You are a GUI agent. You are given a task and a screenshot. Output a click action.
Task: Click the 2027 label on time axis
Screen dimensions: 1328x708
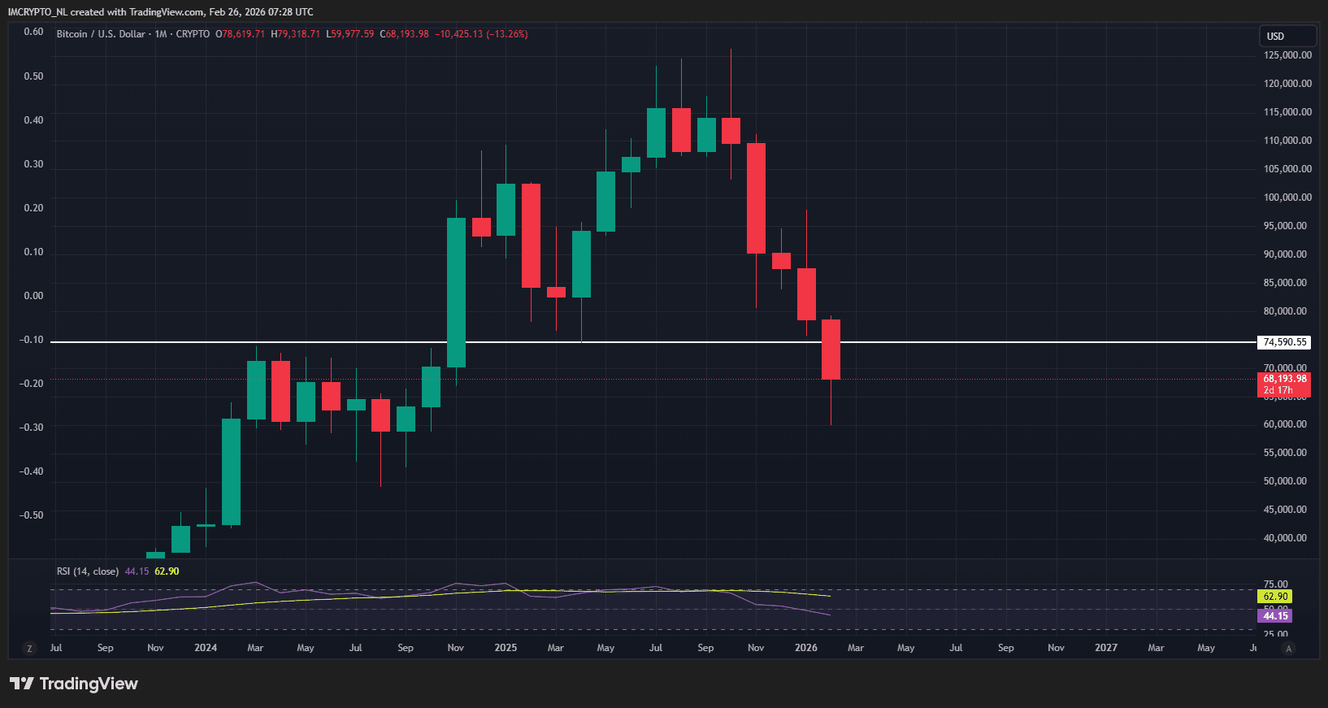pyautogui.click(x=1105, y=648)
